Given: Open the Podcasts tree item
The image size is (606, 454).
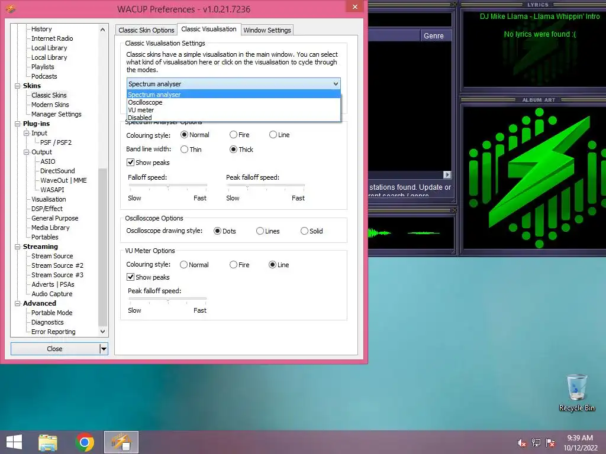Looking at the screenshot, I should click(44, 76).
